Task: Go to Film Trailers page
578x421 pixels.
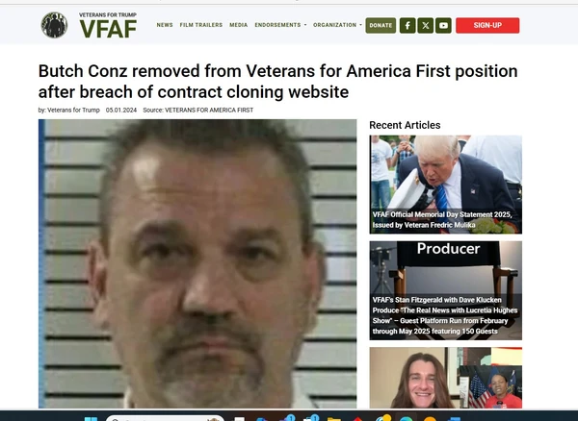Action: (201, 25)
